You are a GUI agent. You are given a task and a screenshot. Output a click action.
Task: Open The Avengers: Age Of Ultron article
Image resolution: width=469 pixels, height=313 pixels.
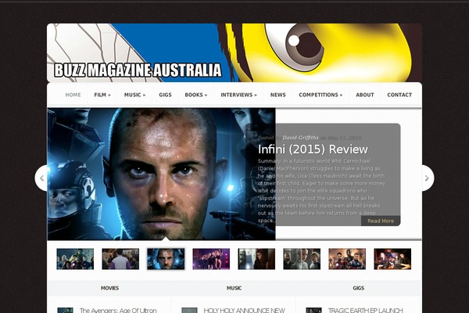(118, 310)
